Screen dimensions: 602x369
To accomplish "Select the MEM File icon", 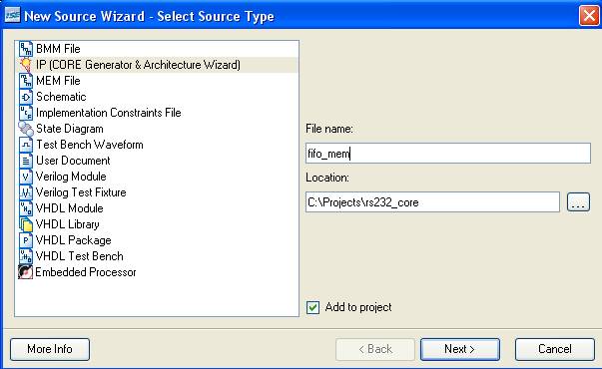I will 26,81.
